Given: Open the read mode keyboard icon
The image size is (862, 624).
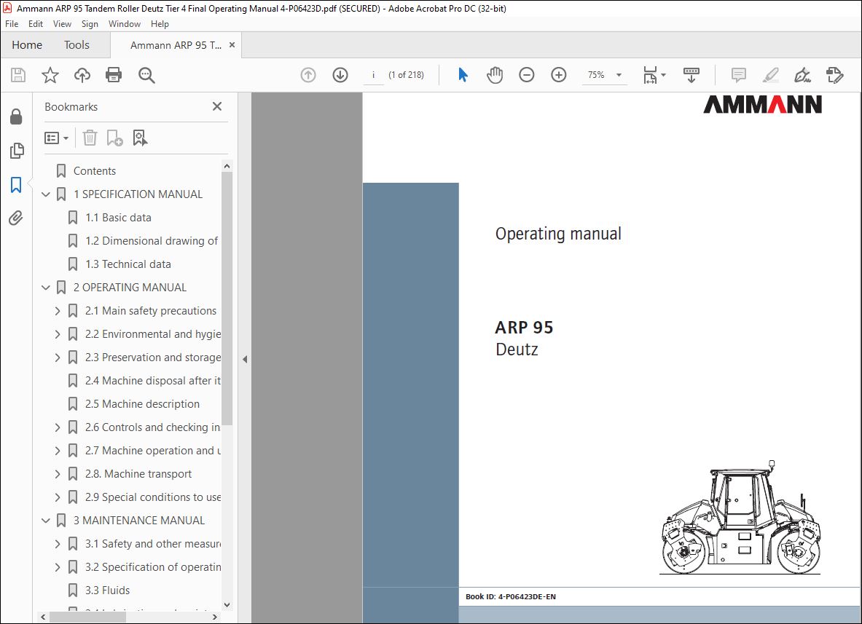Looking at the screenshot, I should [x=691, y=75].
